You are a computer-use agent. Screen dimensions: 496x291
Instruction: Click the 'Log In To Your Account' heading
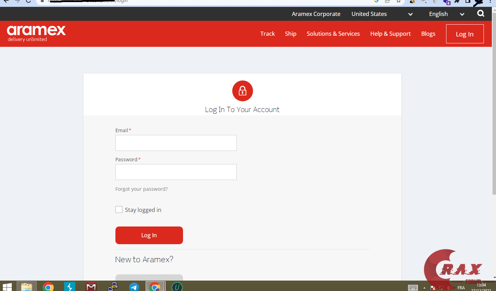coord(242,110)
